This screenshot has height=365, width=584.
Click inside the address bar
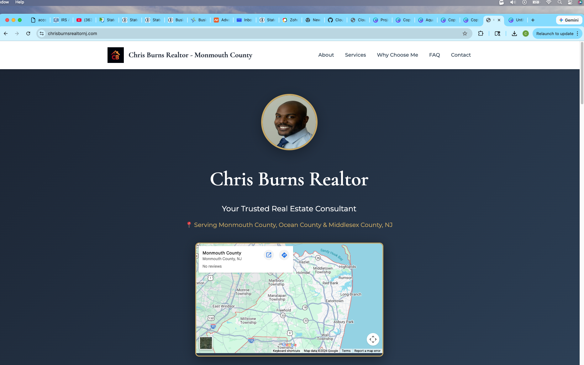coord(219,33)
